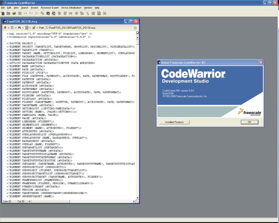Click the editor vertical scroll thumb

137,42
